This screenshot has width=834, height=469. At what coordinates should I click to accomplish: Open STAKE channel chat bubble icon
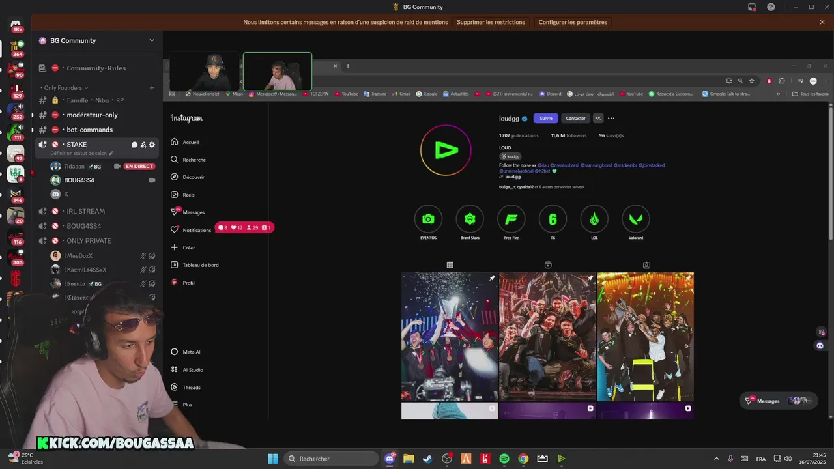134,145
